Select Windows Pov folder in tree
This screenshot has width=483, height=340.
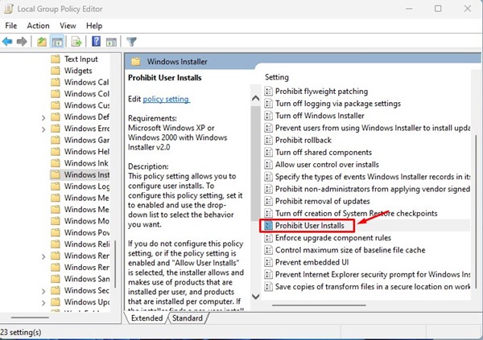(80, 232)
